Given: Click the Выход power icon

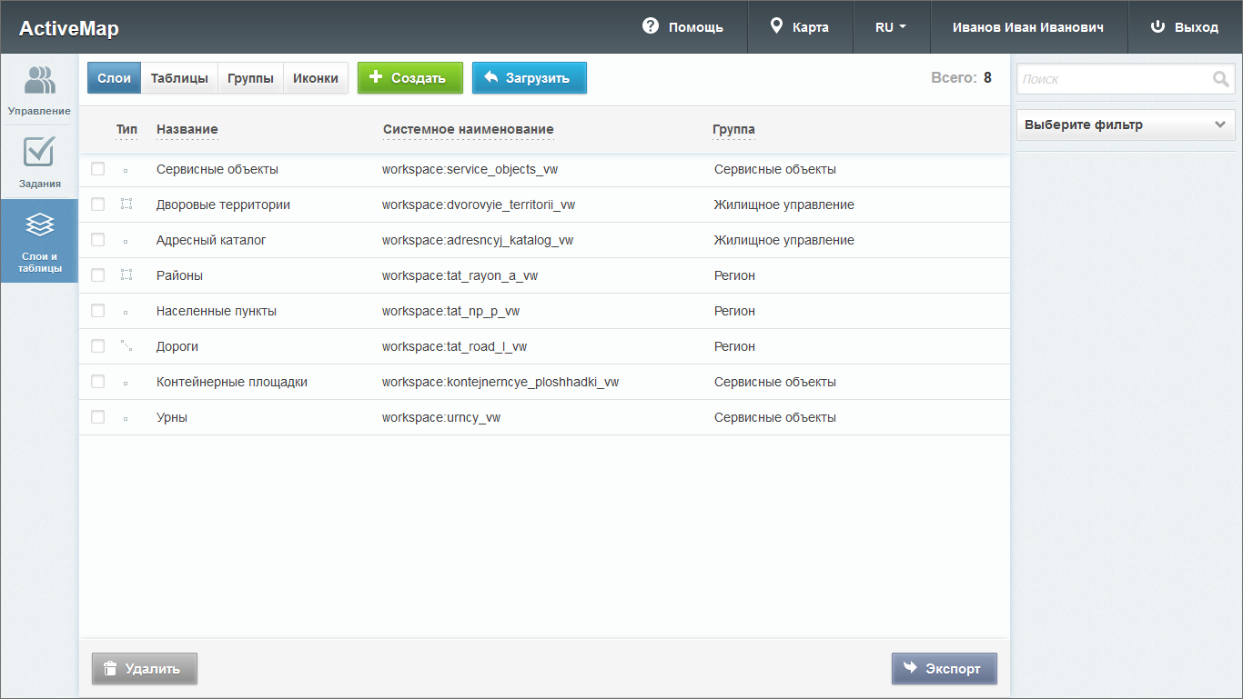Looking at the screenshot, I should (x=1157, y=26).
